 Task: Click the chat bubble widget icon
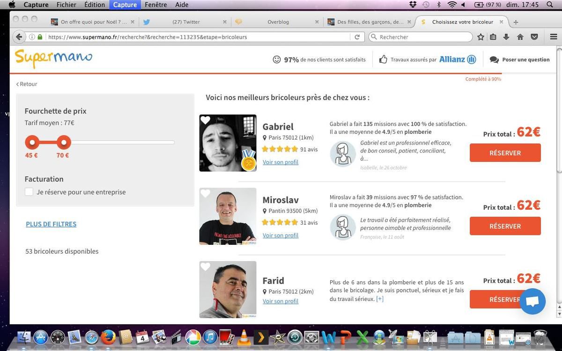[x=532, y=301]
